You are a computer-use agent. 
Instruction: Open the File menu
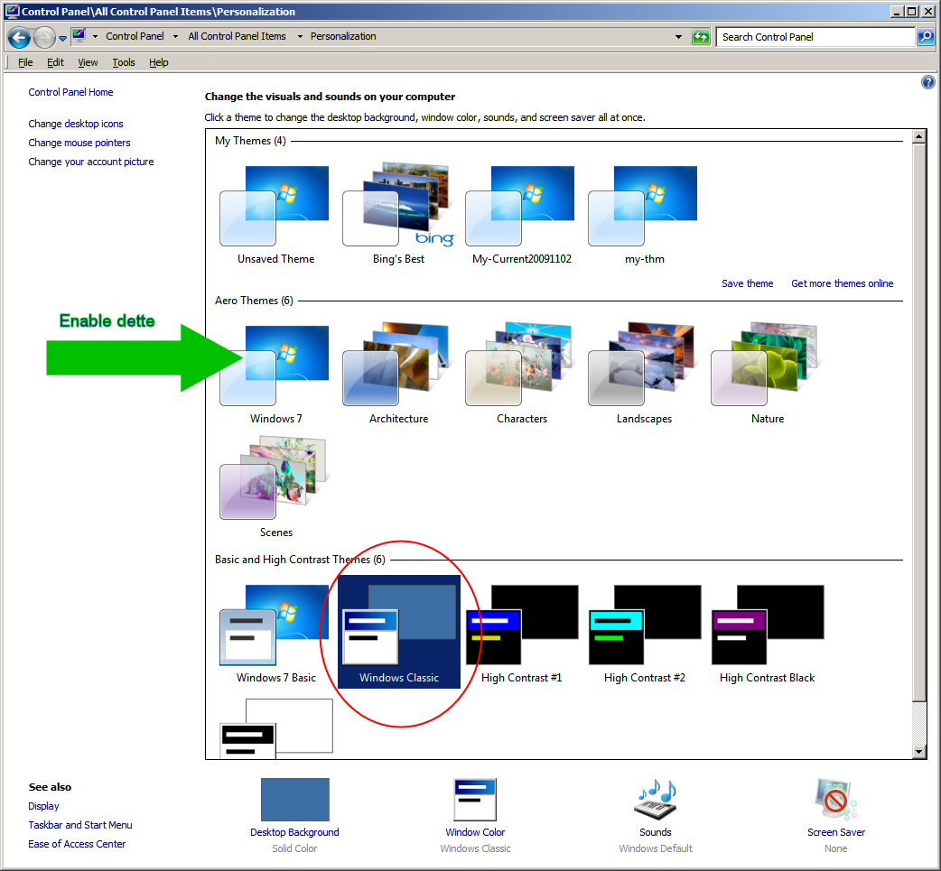click(x=25, y=62)
